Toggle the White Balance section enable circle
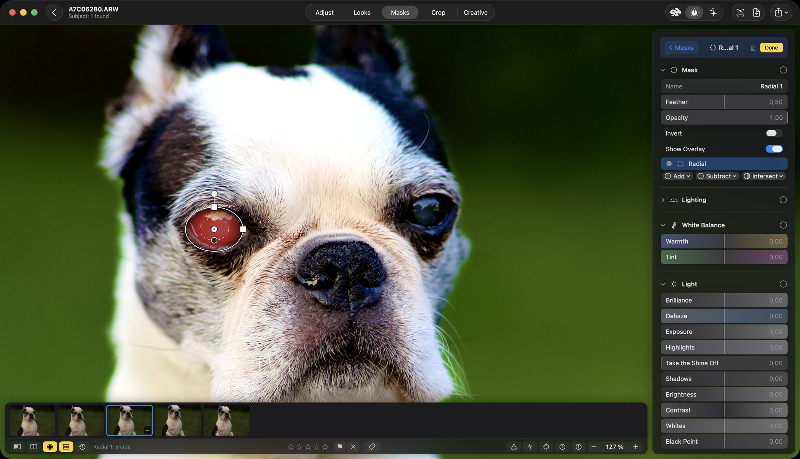Screen dimensions: 800x459 click(x=783, y=225)
